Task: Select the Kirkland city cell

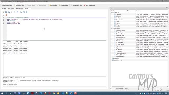Action: 16,46
